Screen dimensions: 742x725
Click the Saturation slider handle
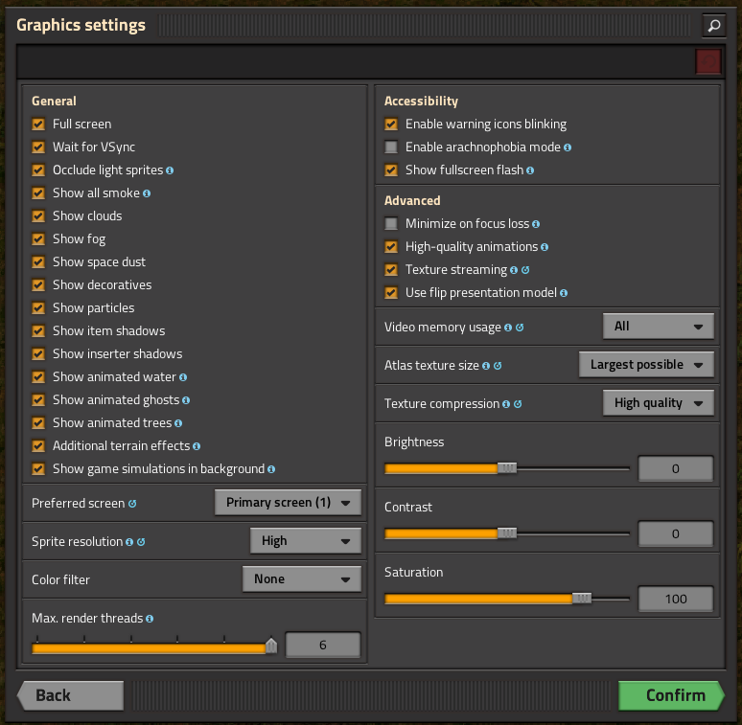pyautogui.click(x=582, y=599)
